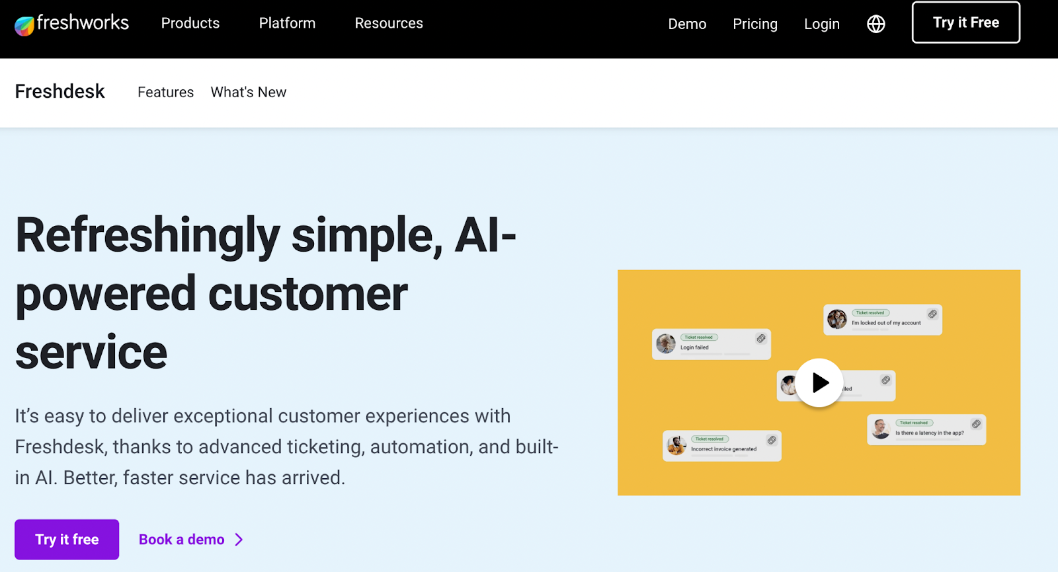Click avatar on locked out ticket card

click(837, 319)
